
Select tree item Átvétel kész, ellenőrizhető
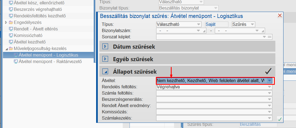[x=39, y=3]
